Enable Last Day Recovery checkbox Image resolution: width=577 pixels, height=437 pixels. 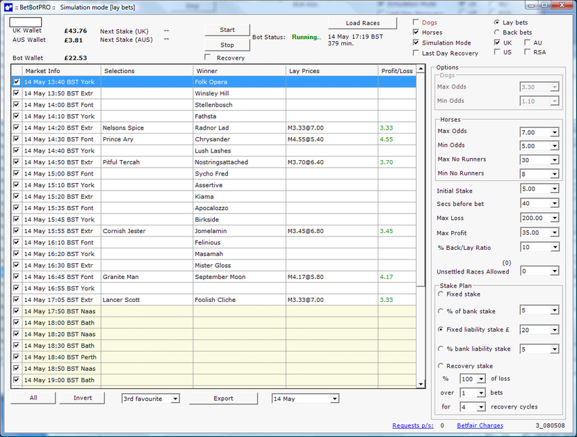coord(416,53)
